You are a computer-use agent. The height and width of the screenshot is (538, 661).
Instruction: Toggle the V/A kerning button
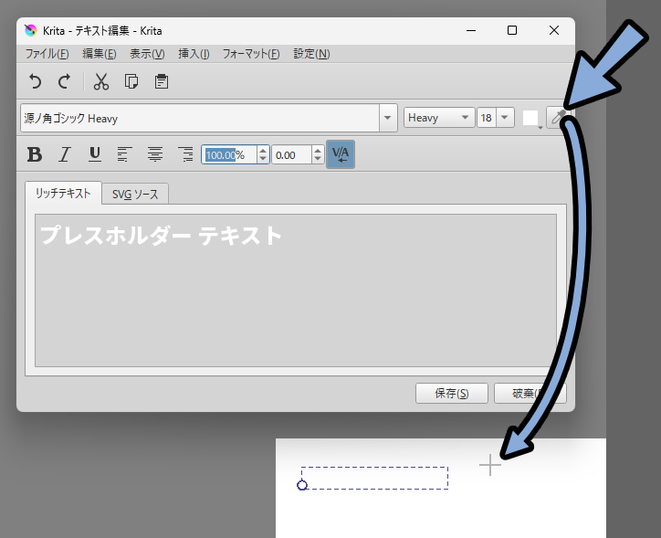(x=341, y=154)
